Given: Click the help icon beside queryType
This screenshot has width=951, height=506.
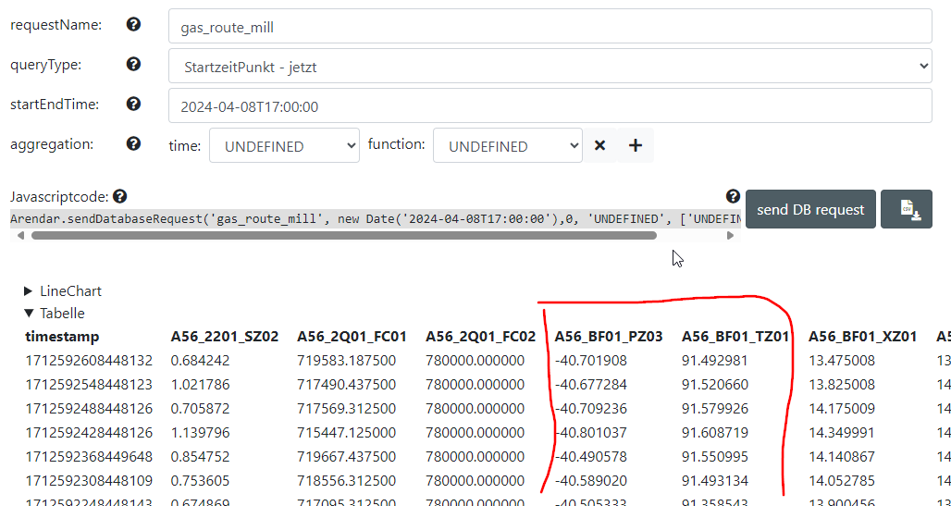Looking at the screenshot, I should pos(133,64).
